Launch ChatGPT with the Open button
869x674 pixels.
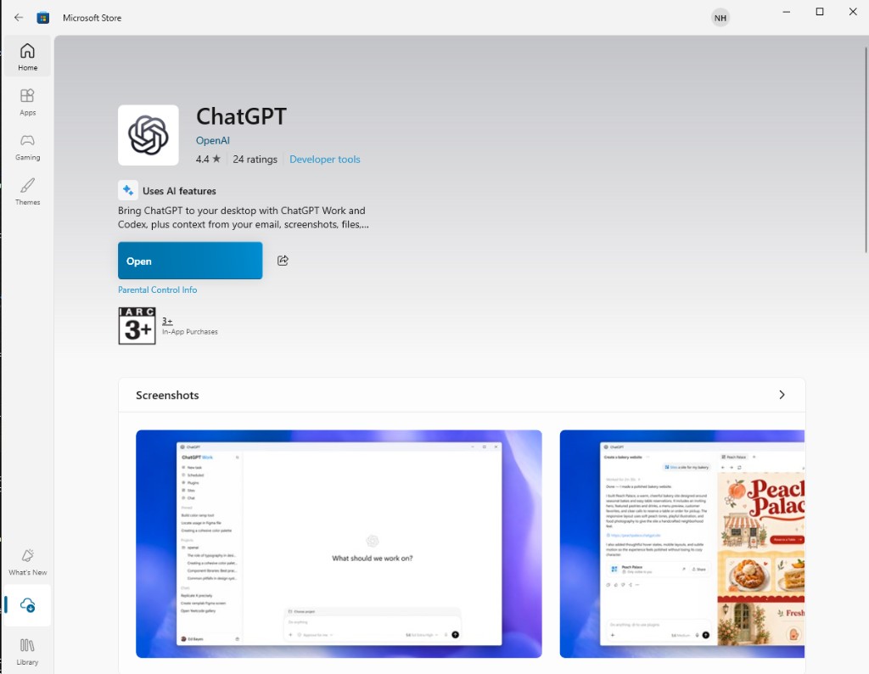190,261
